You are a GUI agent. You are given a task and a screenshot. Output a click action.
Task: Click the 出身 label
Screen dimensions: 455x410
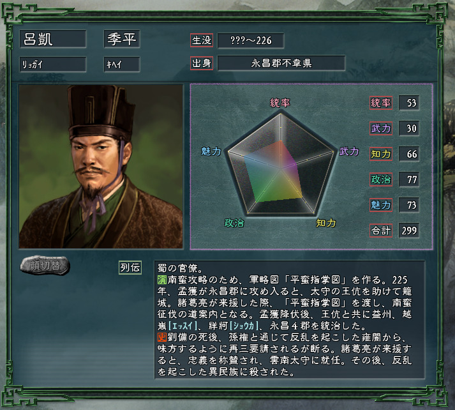click(x=202, y=63)
